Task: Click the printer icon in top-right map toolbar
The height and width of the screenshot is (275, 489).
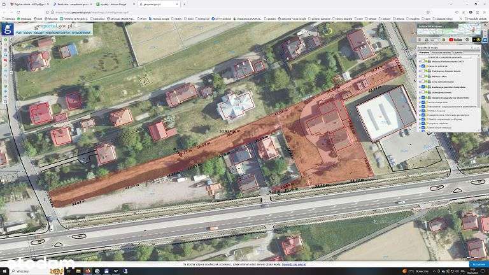Action: 427,39
